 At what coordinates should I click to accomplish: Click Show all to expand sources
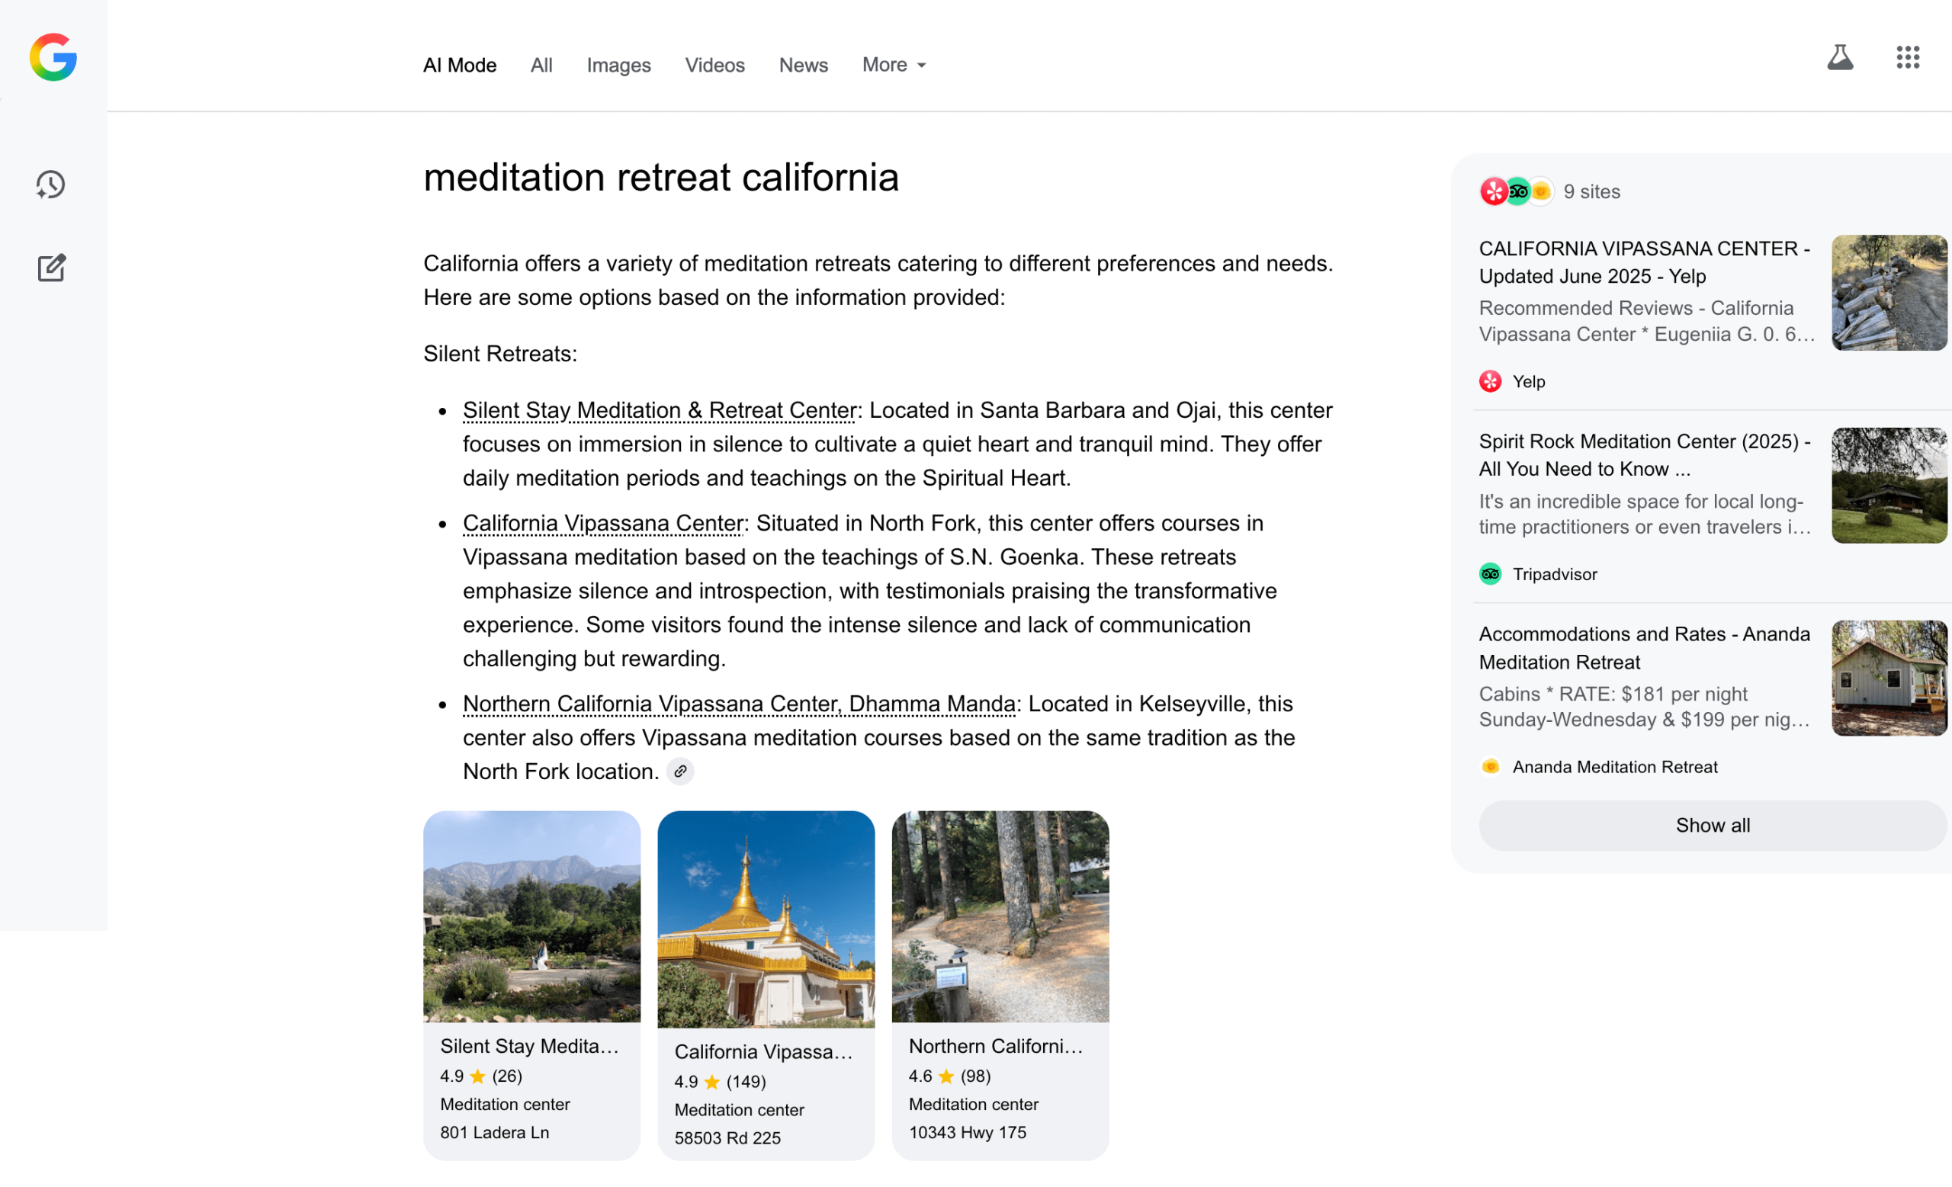(1713, 825)
